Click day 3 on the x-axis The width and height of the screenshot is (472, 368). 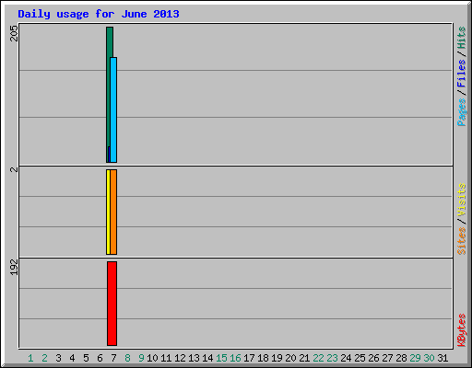(x=58, y=358)
